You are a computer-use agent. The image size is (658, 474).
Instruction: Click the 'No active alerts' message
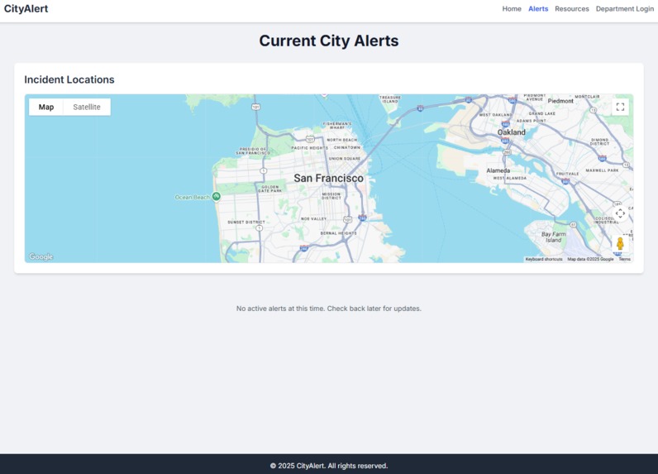click(328, 309)
